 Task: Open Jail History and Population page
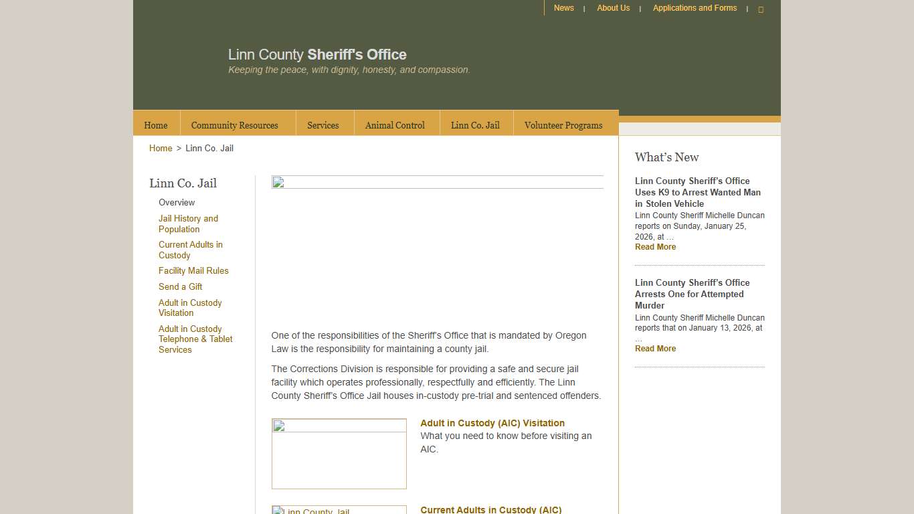pos(188,224)
